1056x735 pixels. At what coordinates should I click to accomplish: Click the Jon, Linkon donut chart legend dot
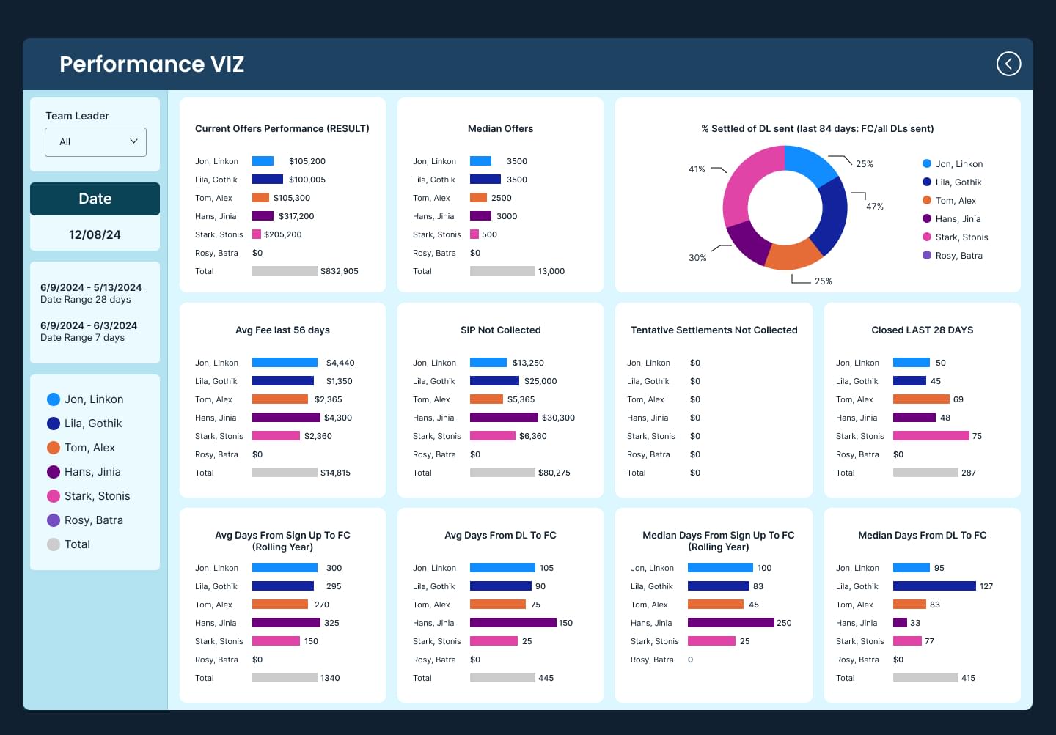927,163
